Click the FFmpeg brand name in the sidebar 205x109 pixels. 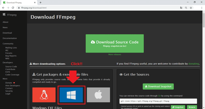coord(12,15)
